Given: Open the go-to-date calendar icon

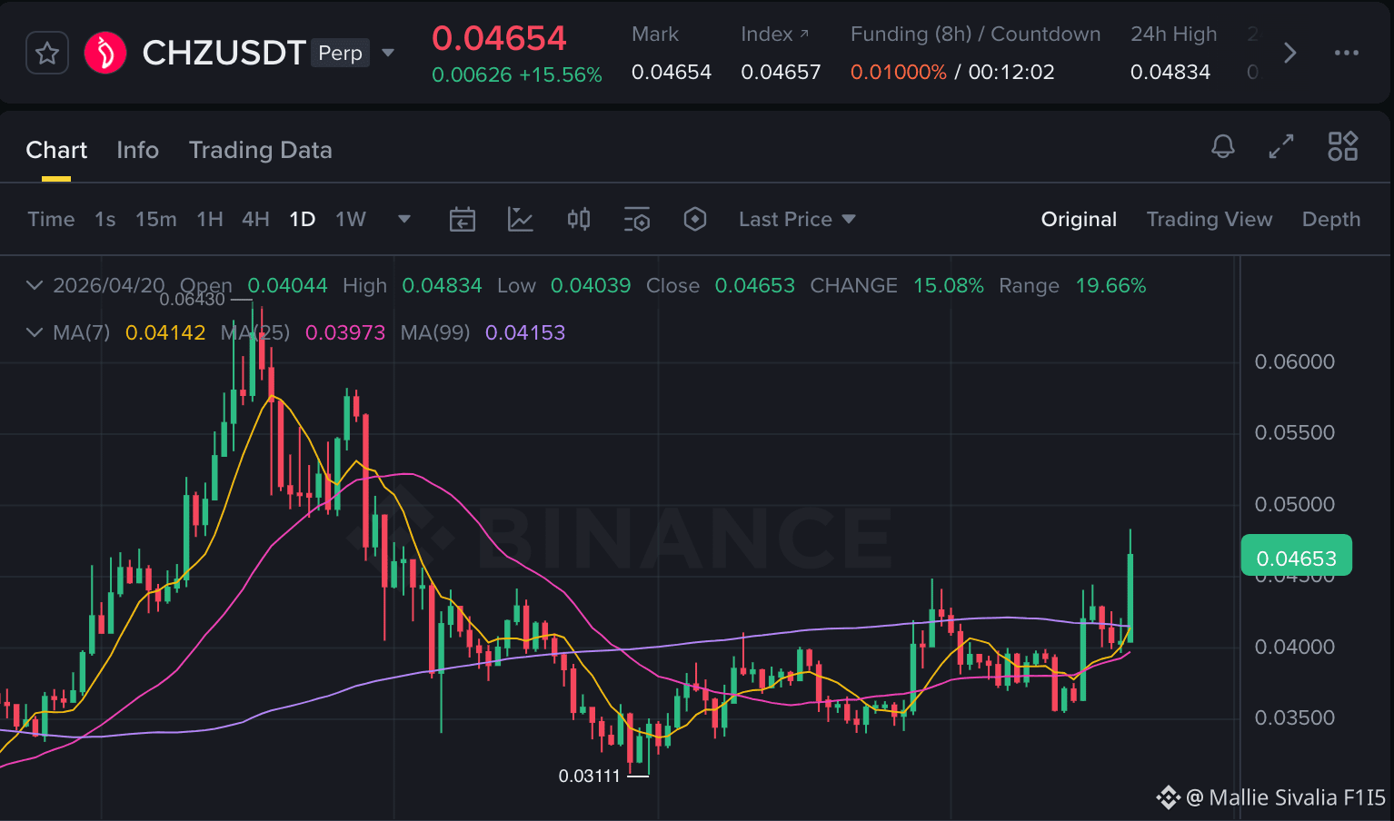Looking at the screenshot, I should (x=463, y=219).
